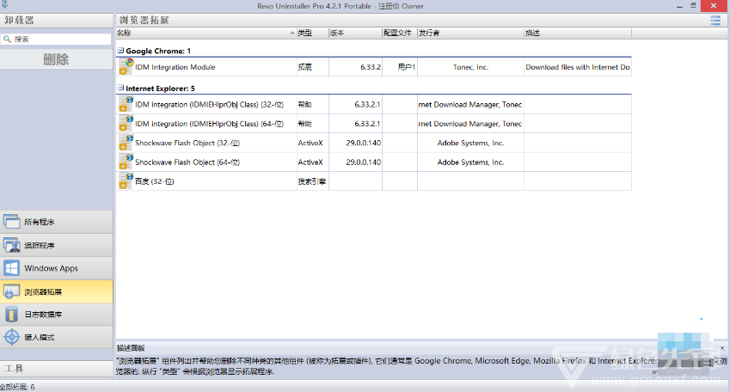Viewport: 730px width, 392px height.
Task: Switch to Windows Apps section
Action: tap(57, 268)
